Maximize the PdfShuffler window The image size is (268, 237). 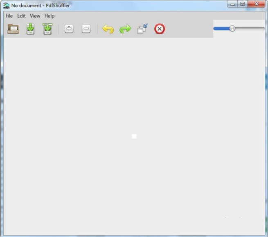[242, 4]
